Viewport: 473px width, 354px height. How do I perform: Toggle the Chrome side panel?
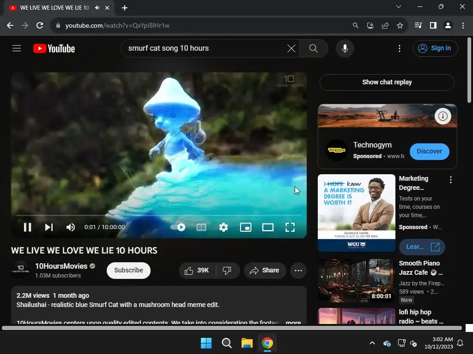point(433,26)
